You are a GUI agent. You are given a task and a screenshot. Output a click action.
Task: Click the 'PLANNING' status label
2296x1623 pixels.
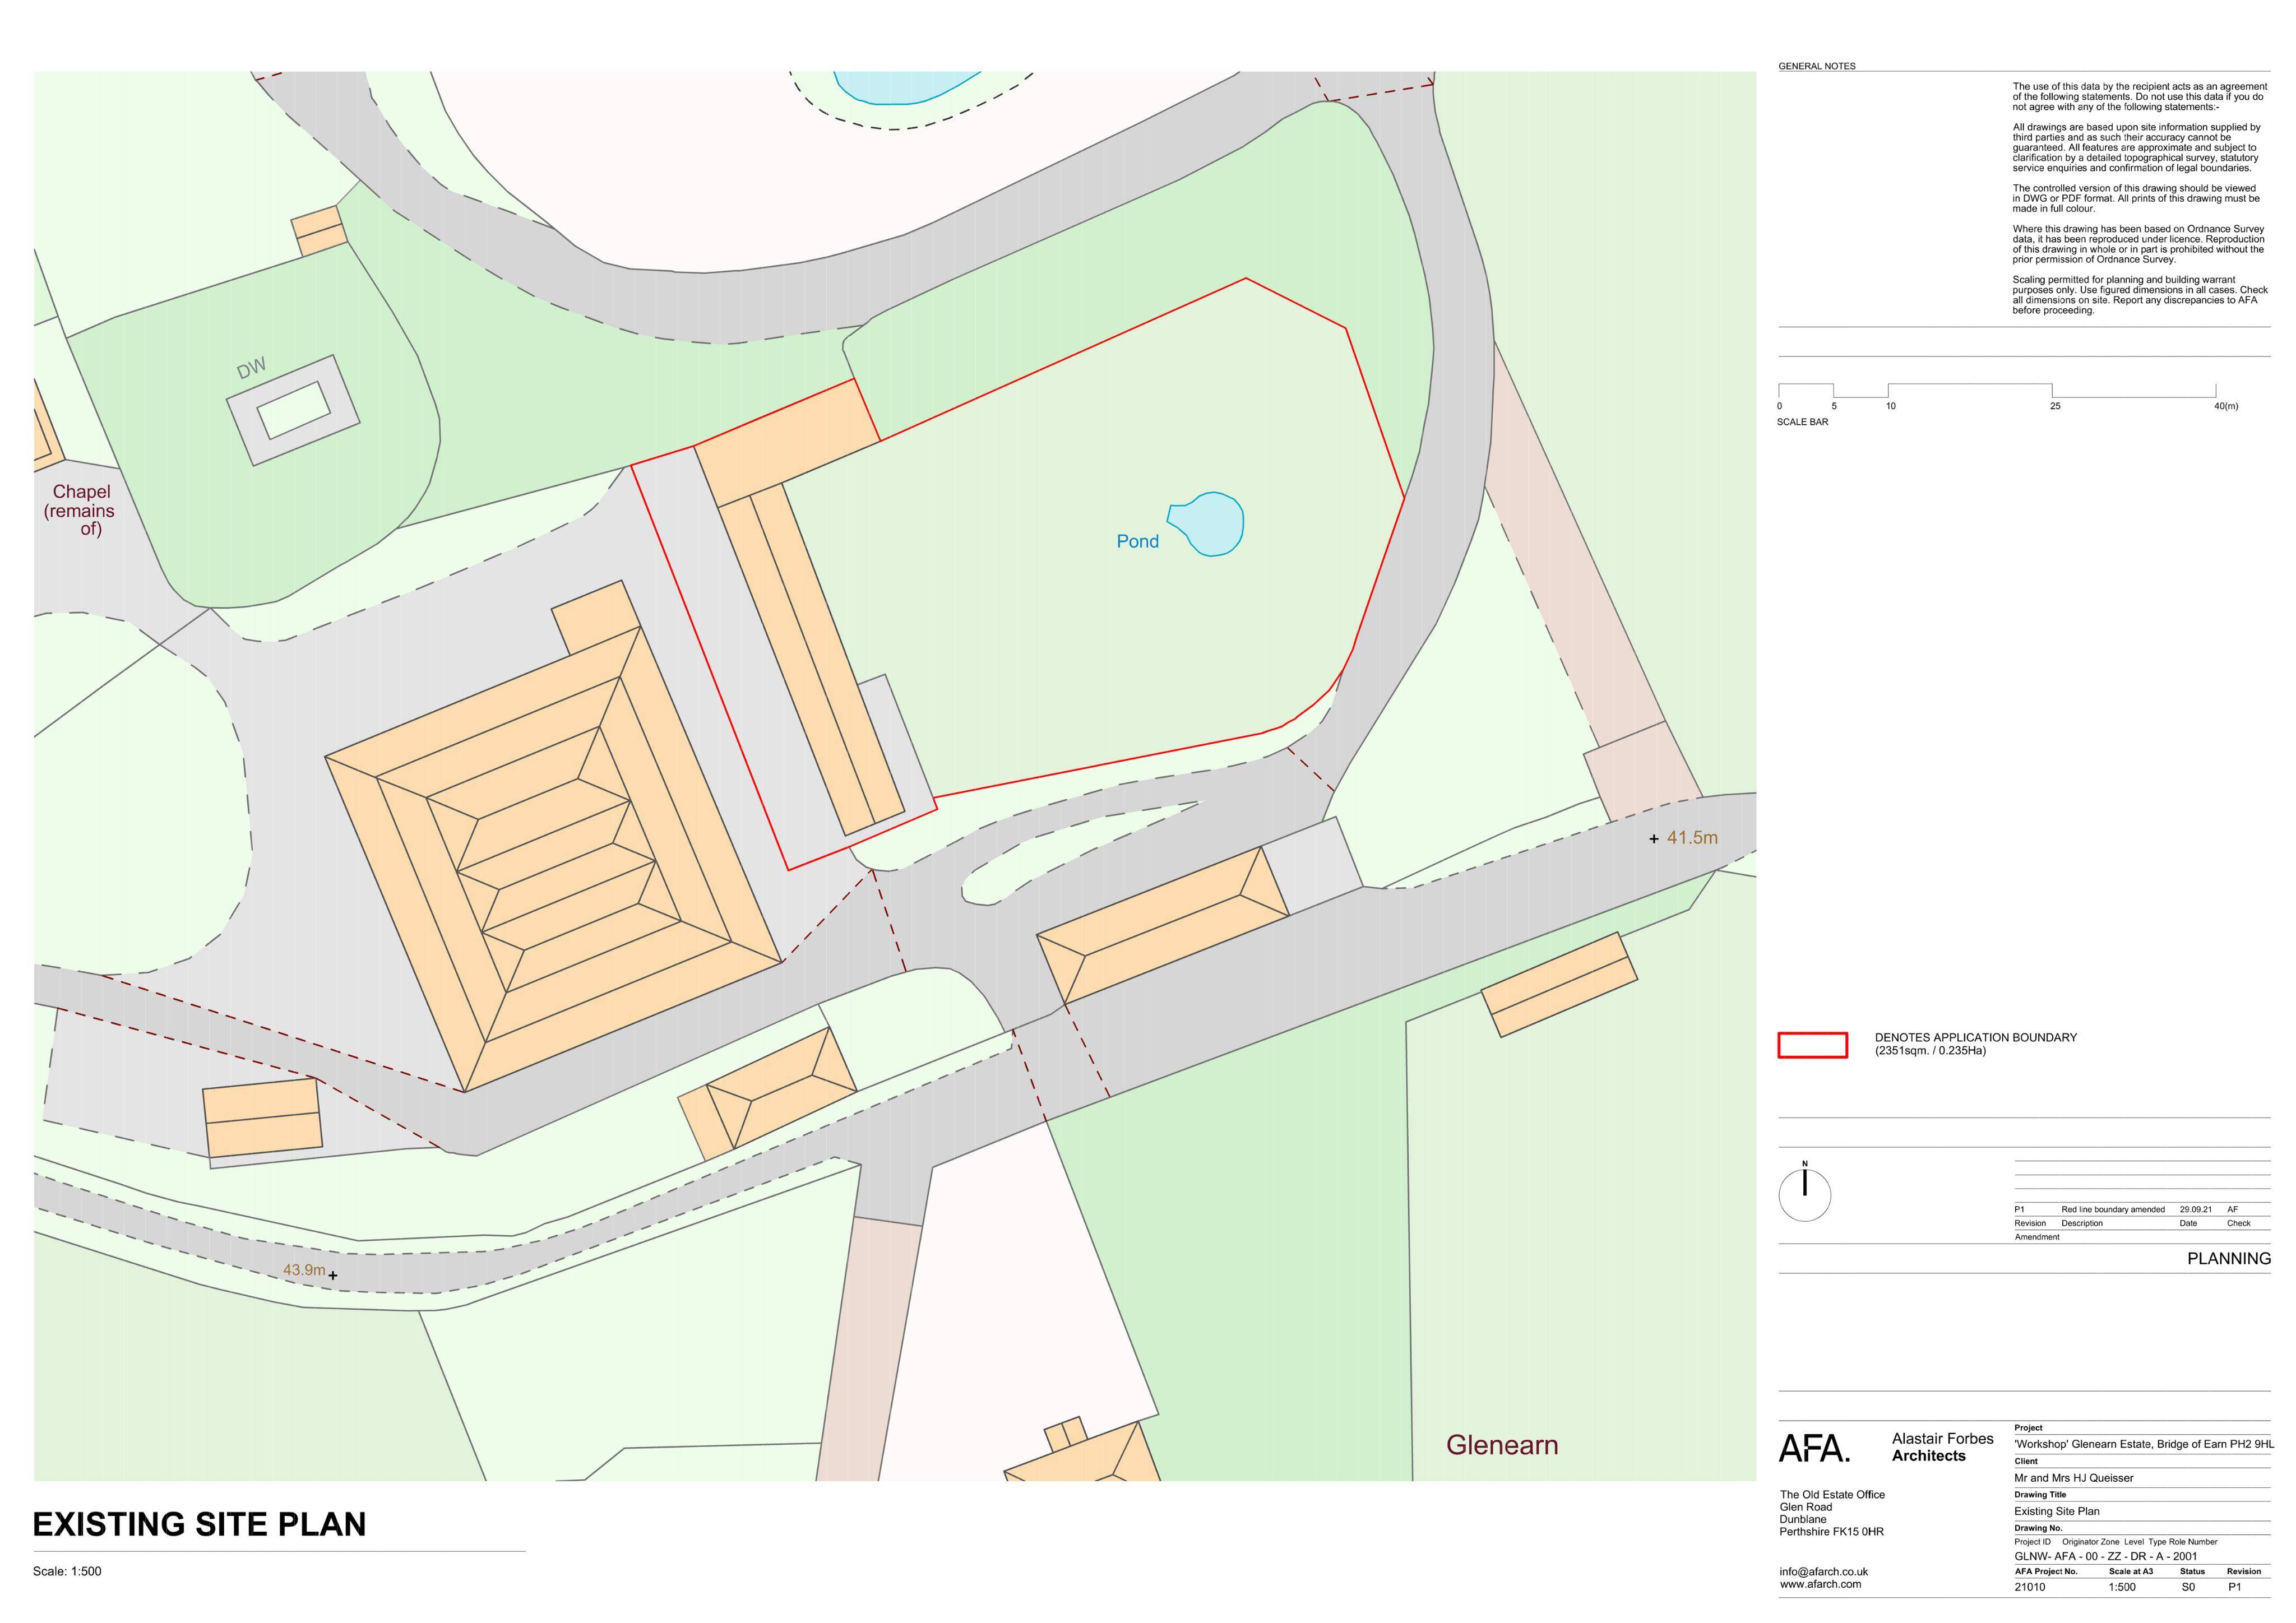[2229, 1258]
